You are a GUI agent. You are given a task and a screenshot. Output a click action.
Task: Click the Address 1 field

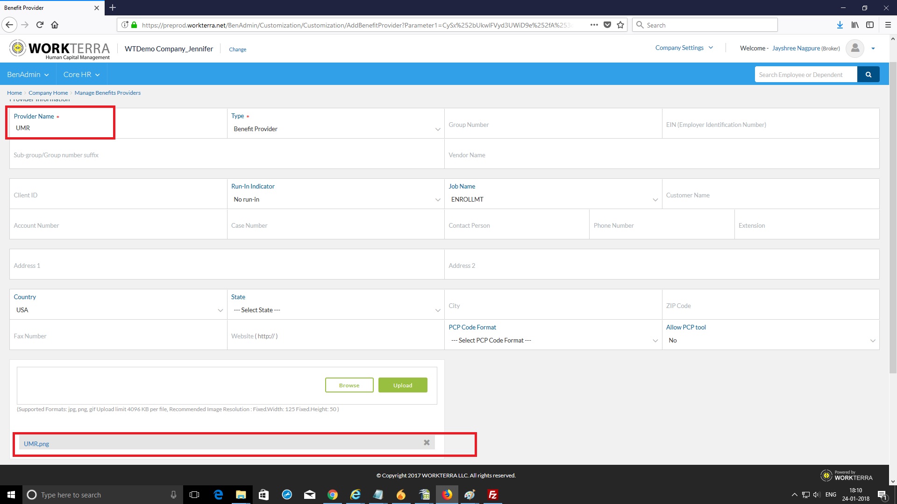[227, 265]
